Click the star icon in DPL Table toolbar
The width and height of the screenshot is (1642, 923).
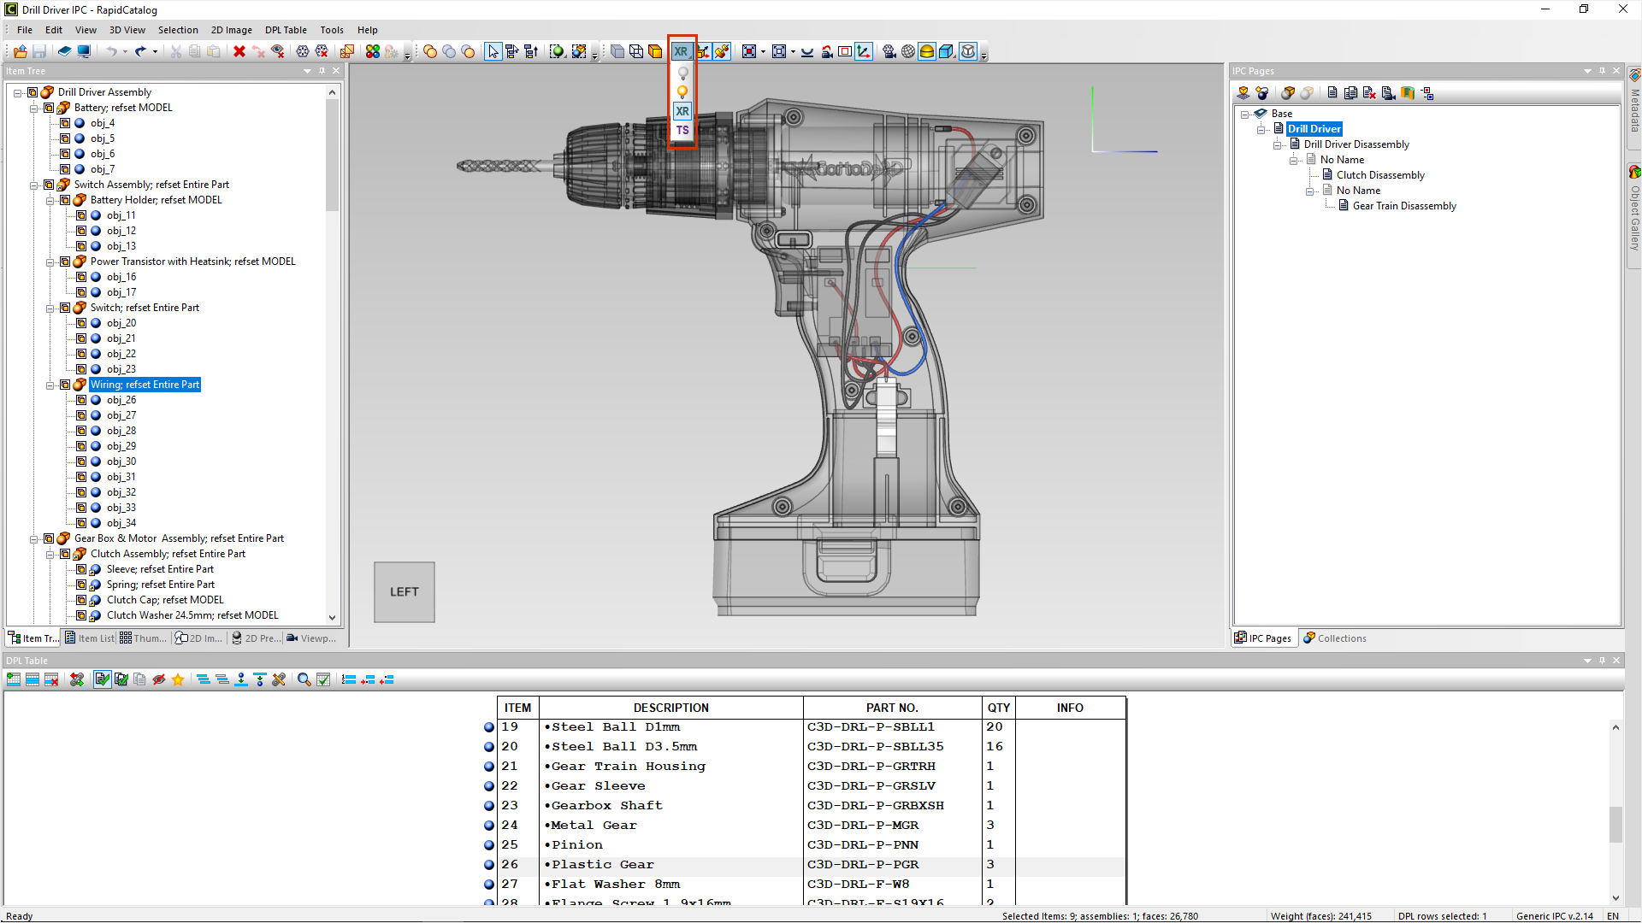pos(178,680)
